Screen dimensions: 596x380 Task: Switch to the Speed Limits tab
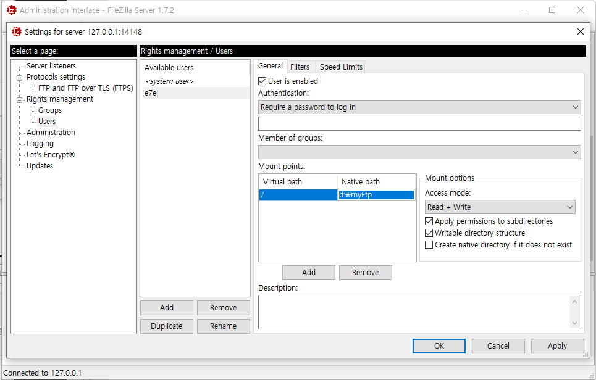pos(341,67)
